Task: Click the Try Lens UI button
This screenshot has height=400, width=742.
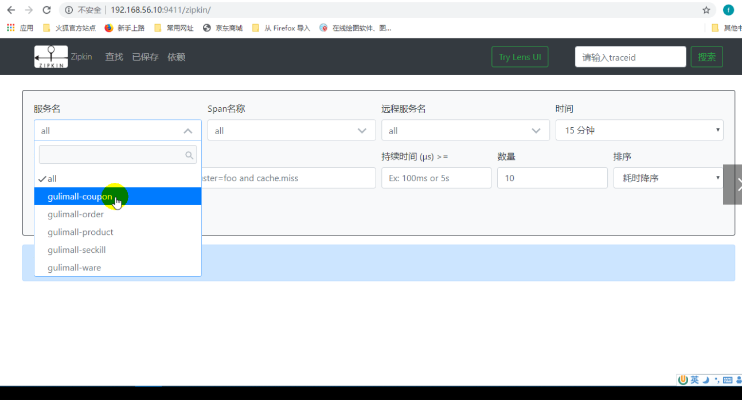Action: click(x=520, y=57)
